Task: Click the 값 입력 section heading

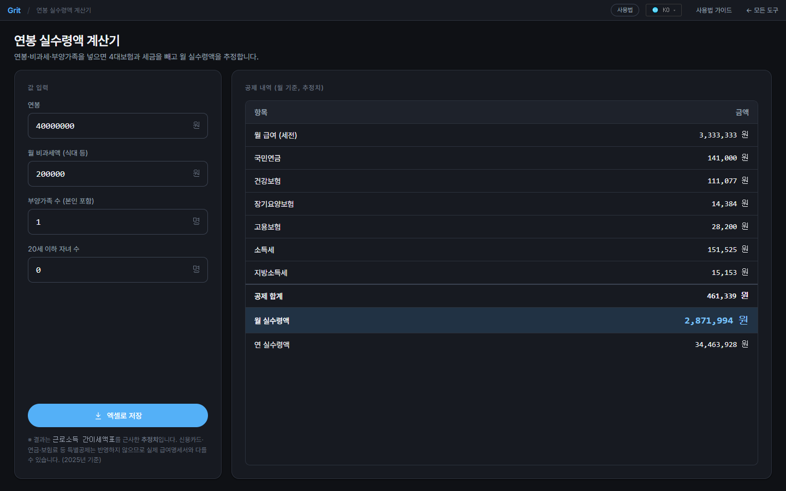Action: [38, 88]
